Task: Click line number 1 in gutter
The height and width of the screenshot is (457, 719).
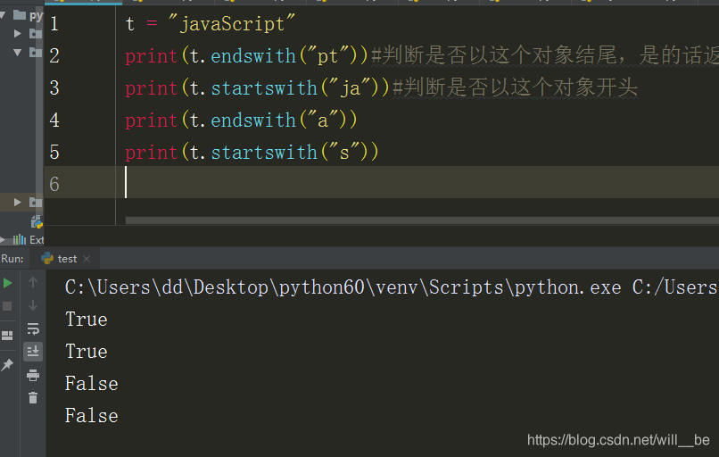Action: [54, 23]
